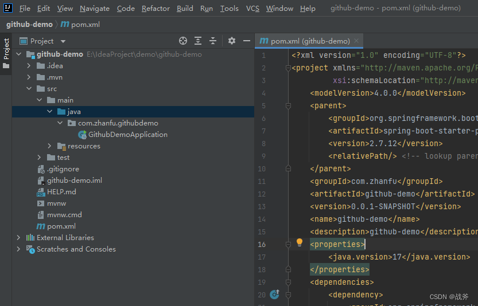The image size is (478, 306).
Task: Select the pom.xml (github-demo) editor tab
Action: tap(309, 41)
